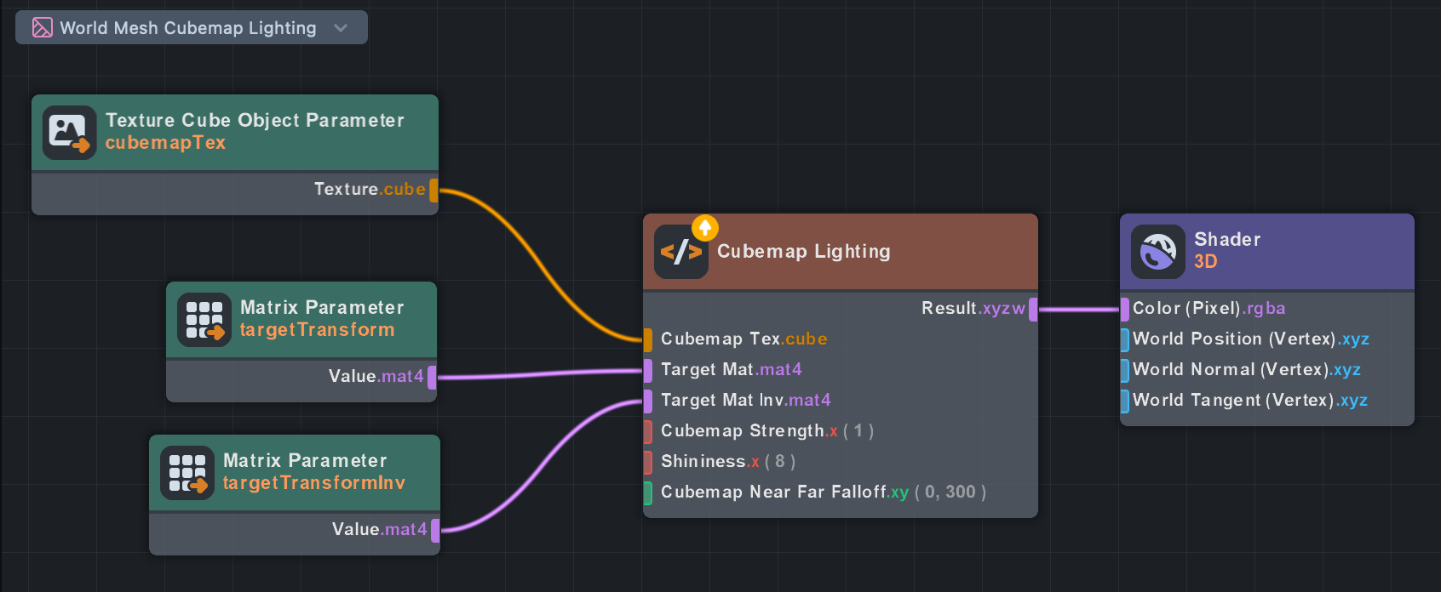Click the targetTransform Matrix Parameter grid icon
The width and height of the screenshot is (1441, 592).
pos(204,320)
